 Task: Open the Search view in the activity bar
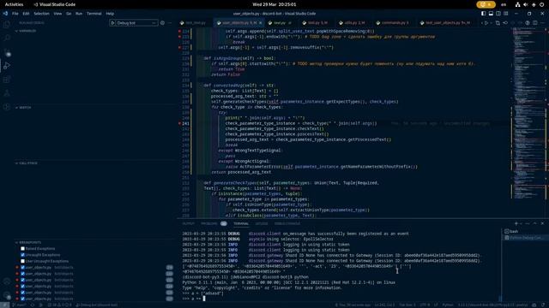pyautogui.click(x=7, y=38)
